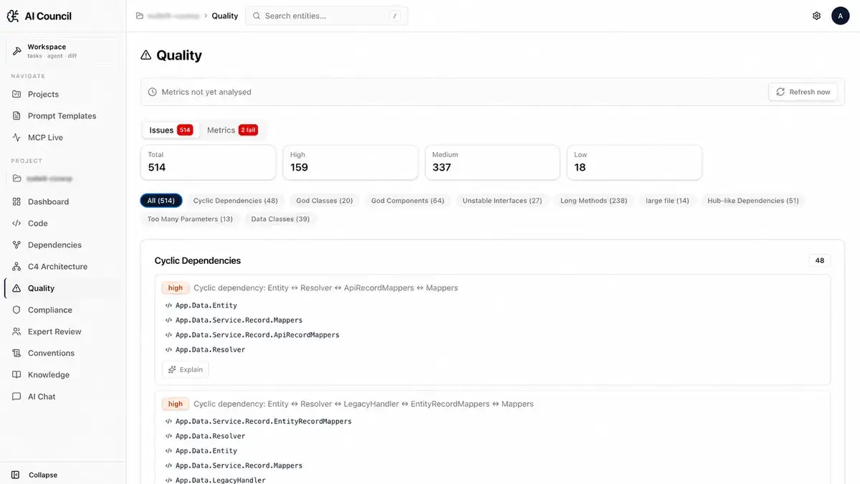Click code icon beside App.Data.Service.Record.ApiRecordMappers
The height and width of the screenshot is (484, 860).
pyautogui.click(x=168, y=335)
